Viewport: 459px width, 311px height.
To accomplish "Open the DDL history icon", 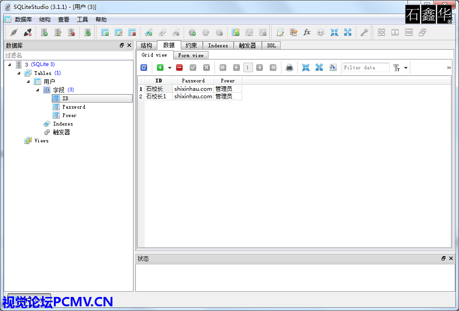I will point(293,32).
